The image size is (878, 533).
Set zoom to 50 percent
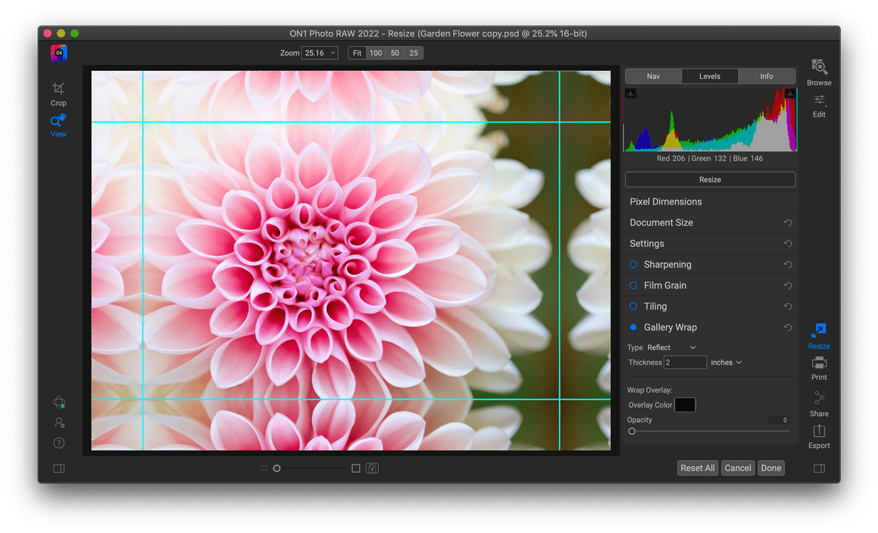(x=394, y=53)
